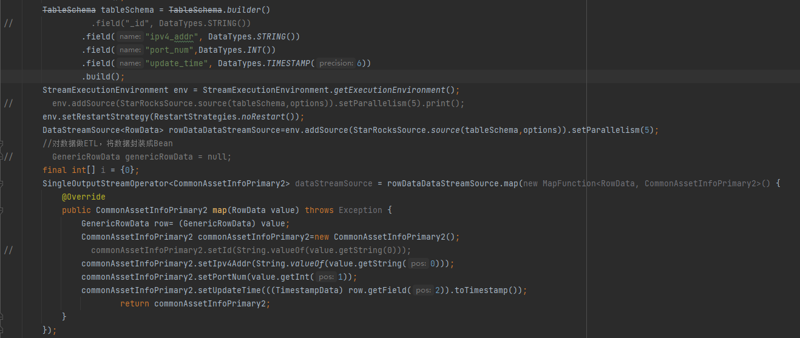Collapse the fold marker beside SingleOutputStreamOperator line
This screenshot has width=800, height=338.
2,184
